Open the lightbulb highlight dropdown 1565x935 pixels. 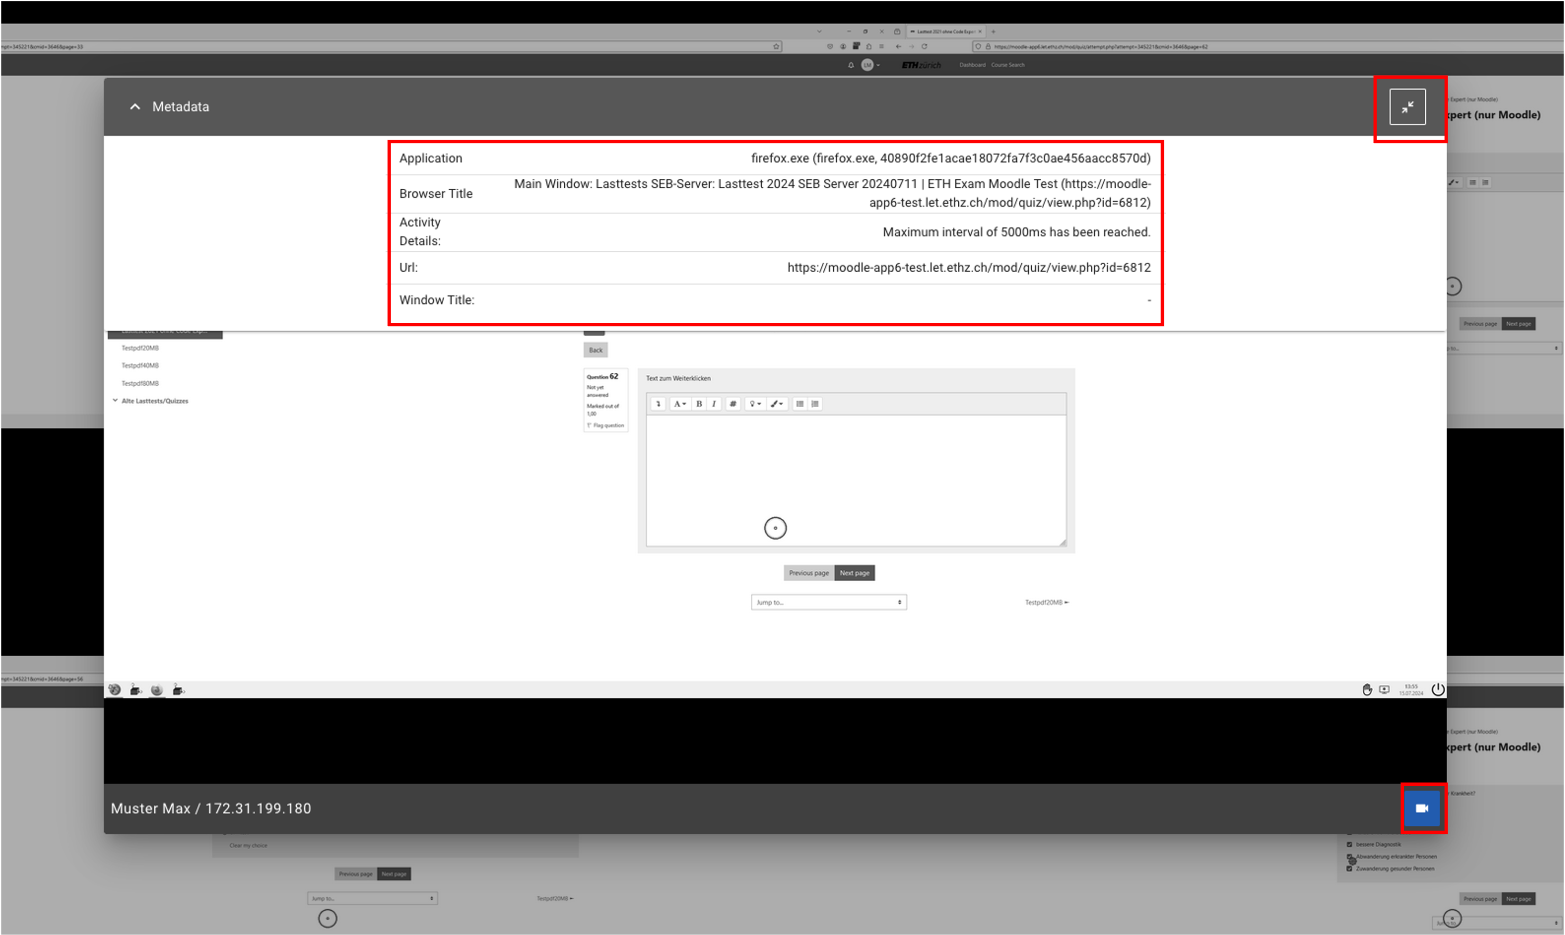tap(755, 404)
